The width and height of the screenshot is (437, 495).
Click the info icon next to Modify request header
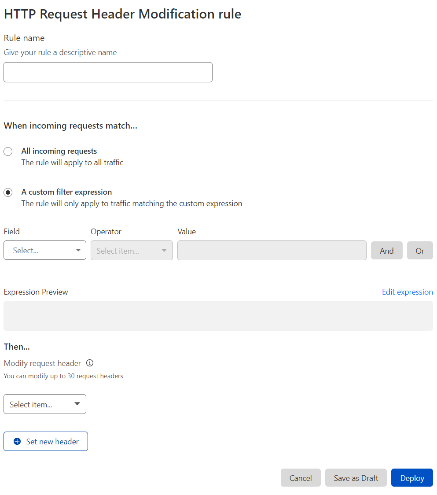pyautogui.click(x=90, y=363)
